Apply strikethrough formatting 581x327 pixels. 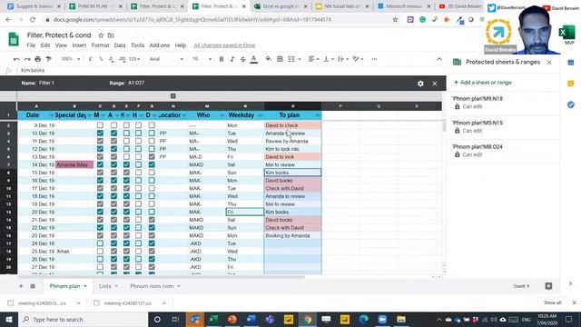pyautogui.click(x=242, y=59)
